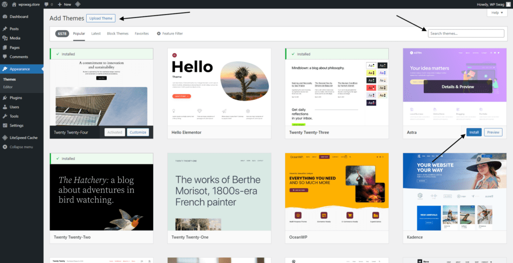Open Posts via the pushpin icon
This screenshot has width=513, height=263.
tap(5, 28)
